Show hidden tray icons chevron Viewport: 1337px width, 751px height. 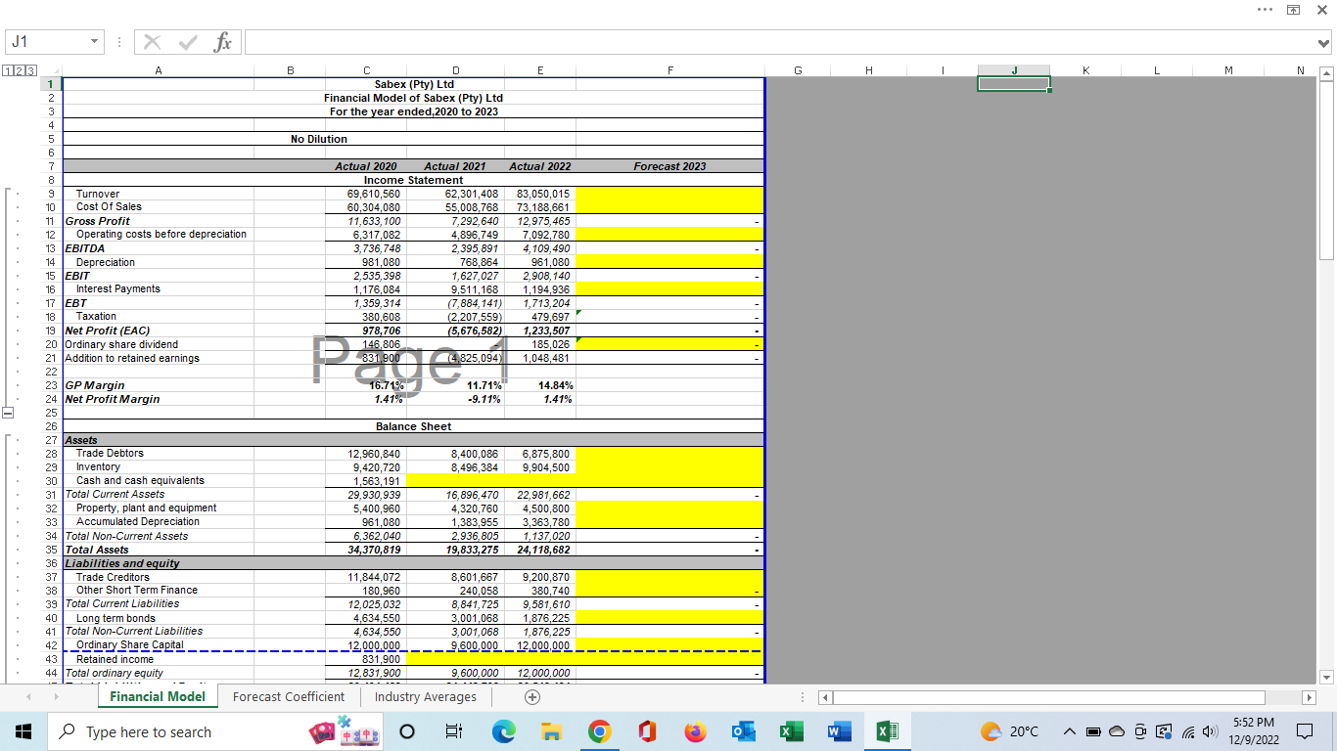(1071, 732)
